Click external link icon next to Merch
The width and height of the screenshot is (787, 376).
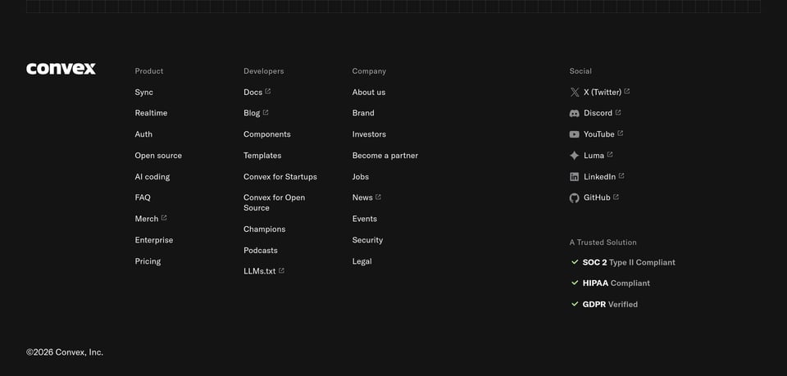164,218
